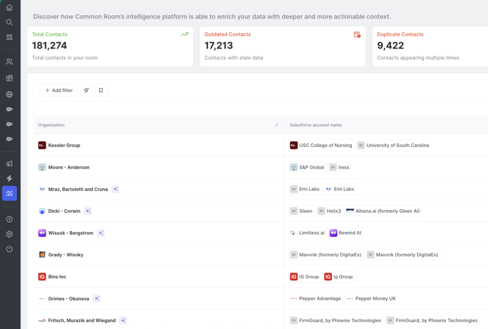Open the Bins Inc organization

[x=57, y=277]
